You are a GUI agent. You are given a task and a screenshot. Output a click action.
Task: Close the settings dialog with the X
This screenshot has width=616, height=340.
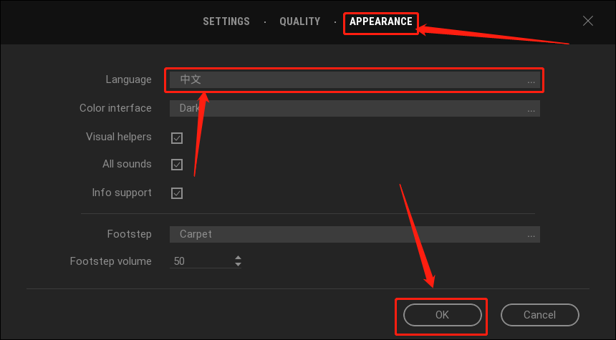point(588,21)
